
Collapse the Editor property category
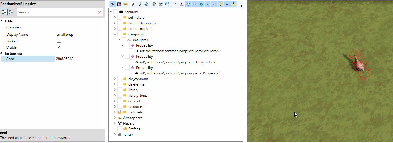[x=1, y=21]
